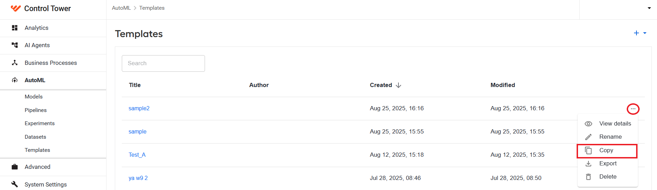Viewport: 657px width, 190px height.
Task: Sort by the Created column arrow
Action: [398, 85]
